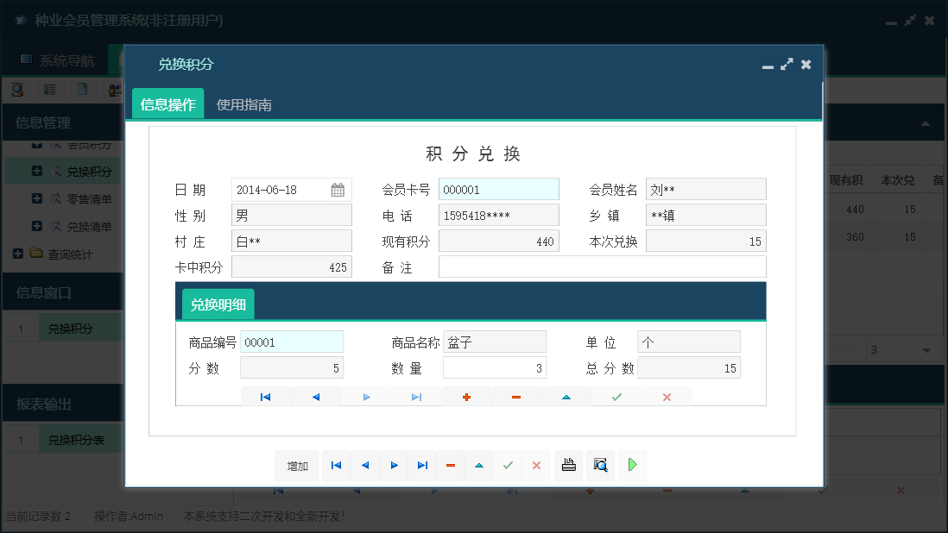The width and height of the screenshot is (948, 533).
Task: Add a detail row with the red plus icon
Action: [x=466, y=396]
